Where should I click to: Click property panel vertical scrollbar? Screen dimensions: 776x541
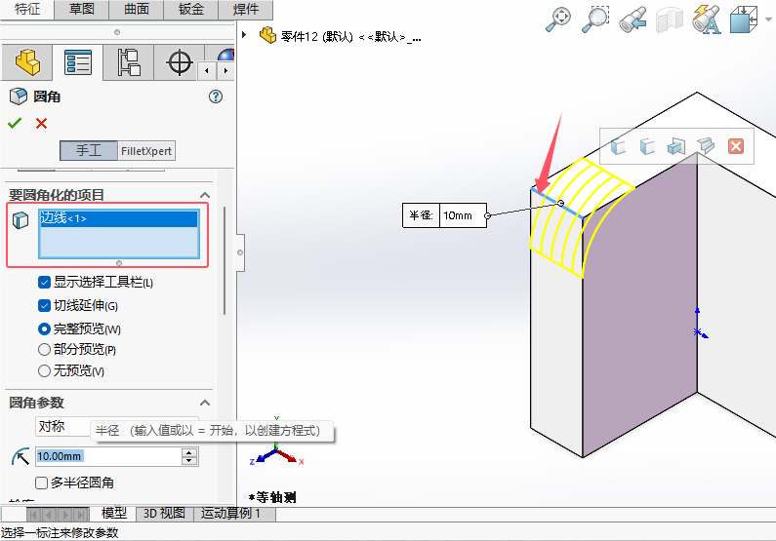click(225, 261)
